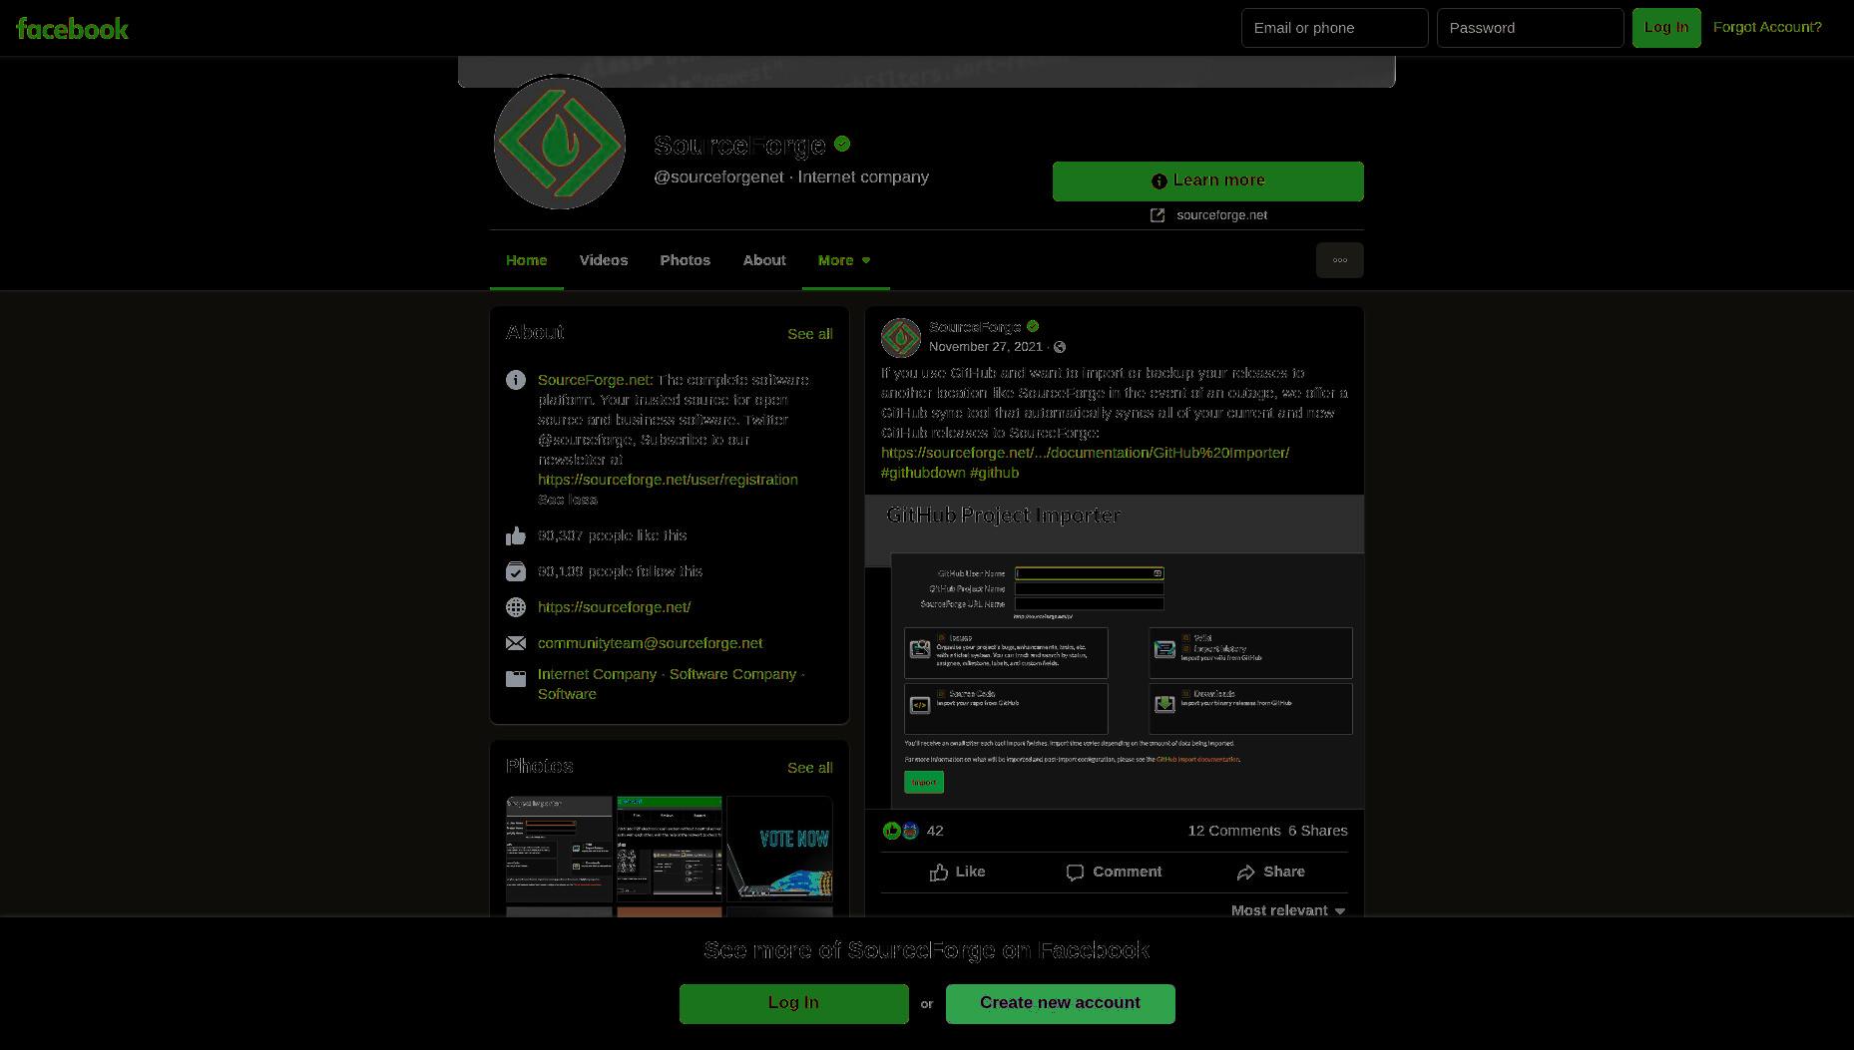
Task: Click the public globe icon by post date
Action: click(1060, 347)
